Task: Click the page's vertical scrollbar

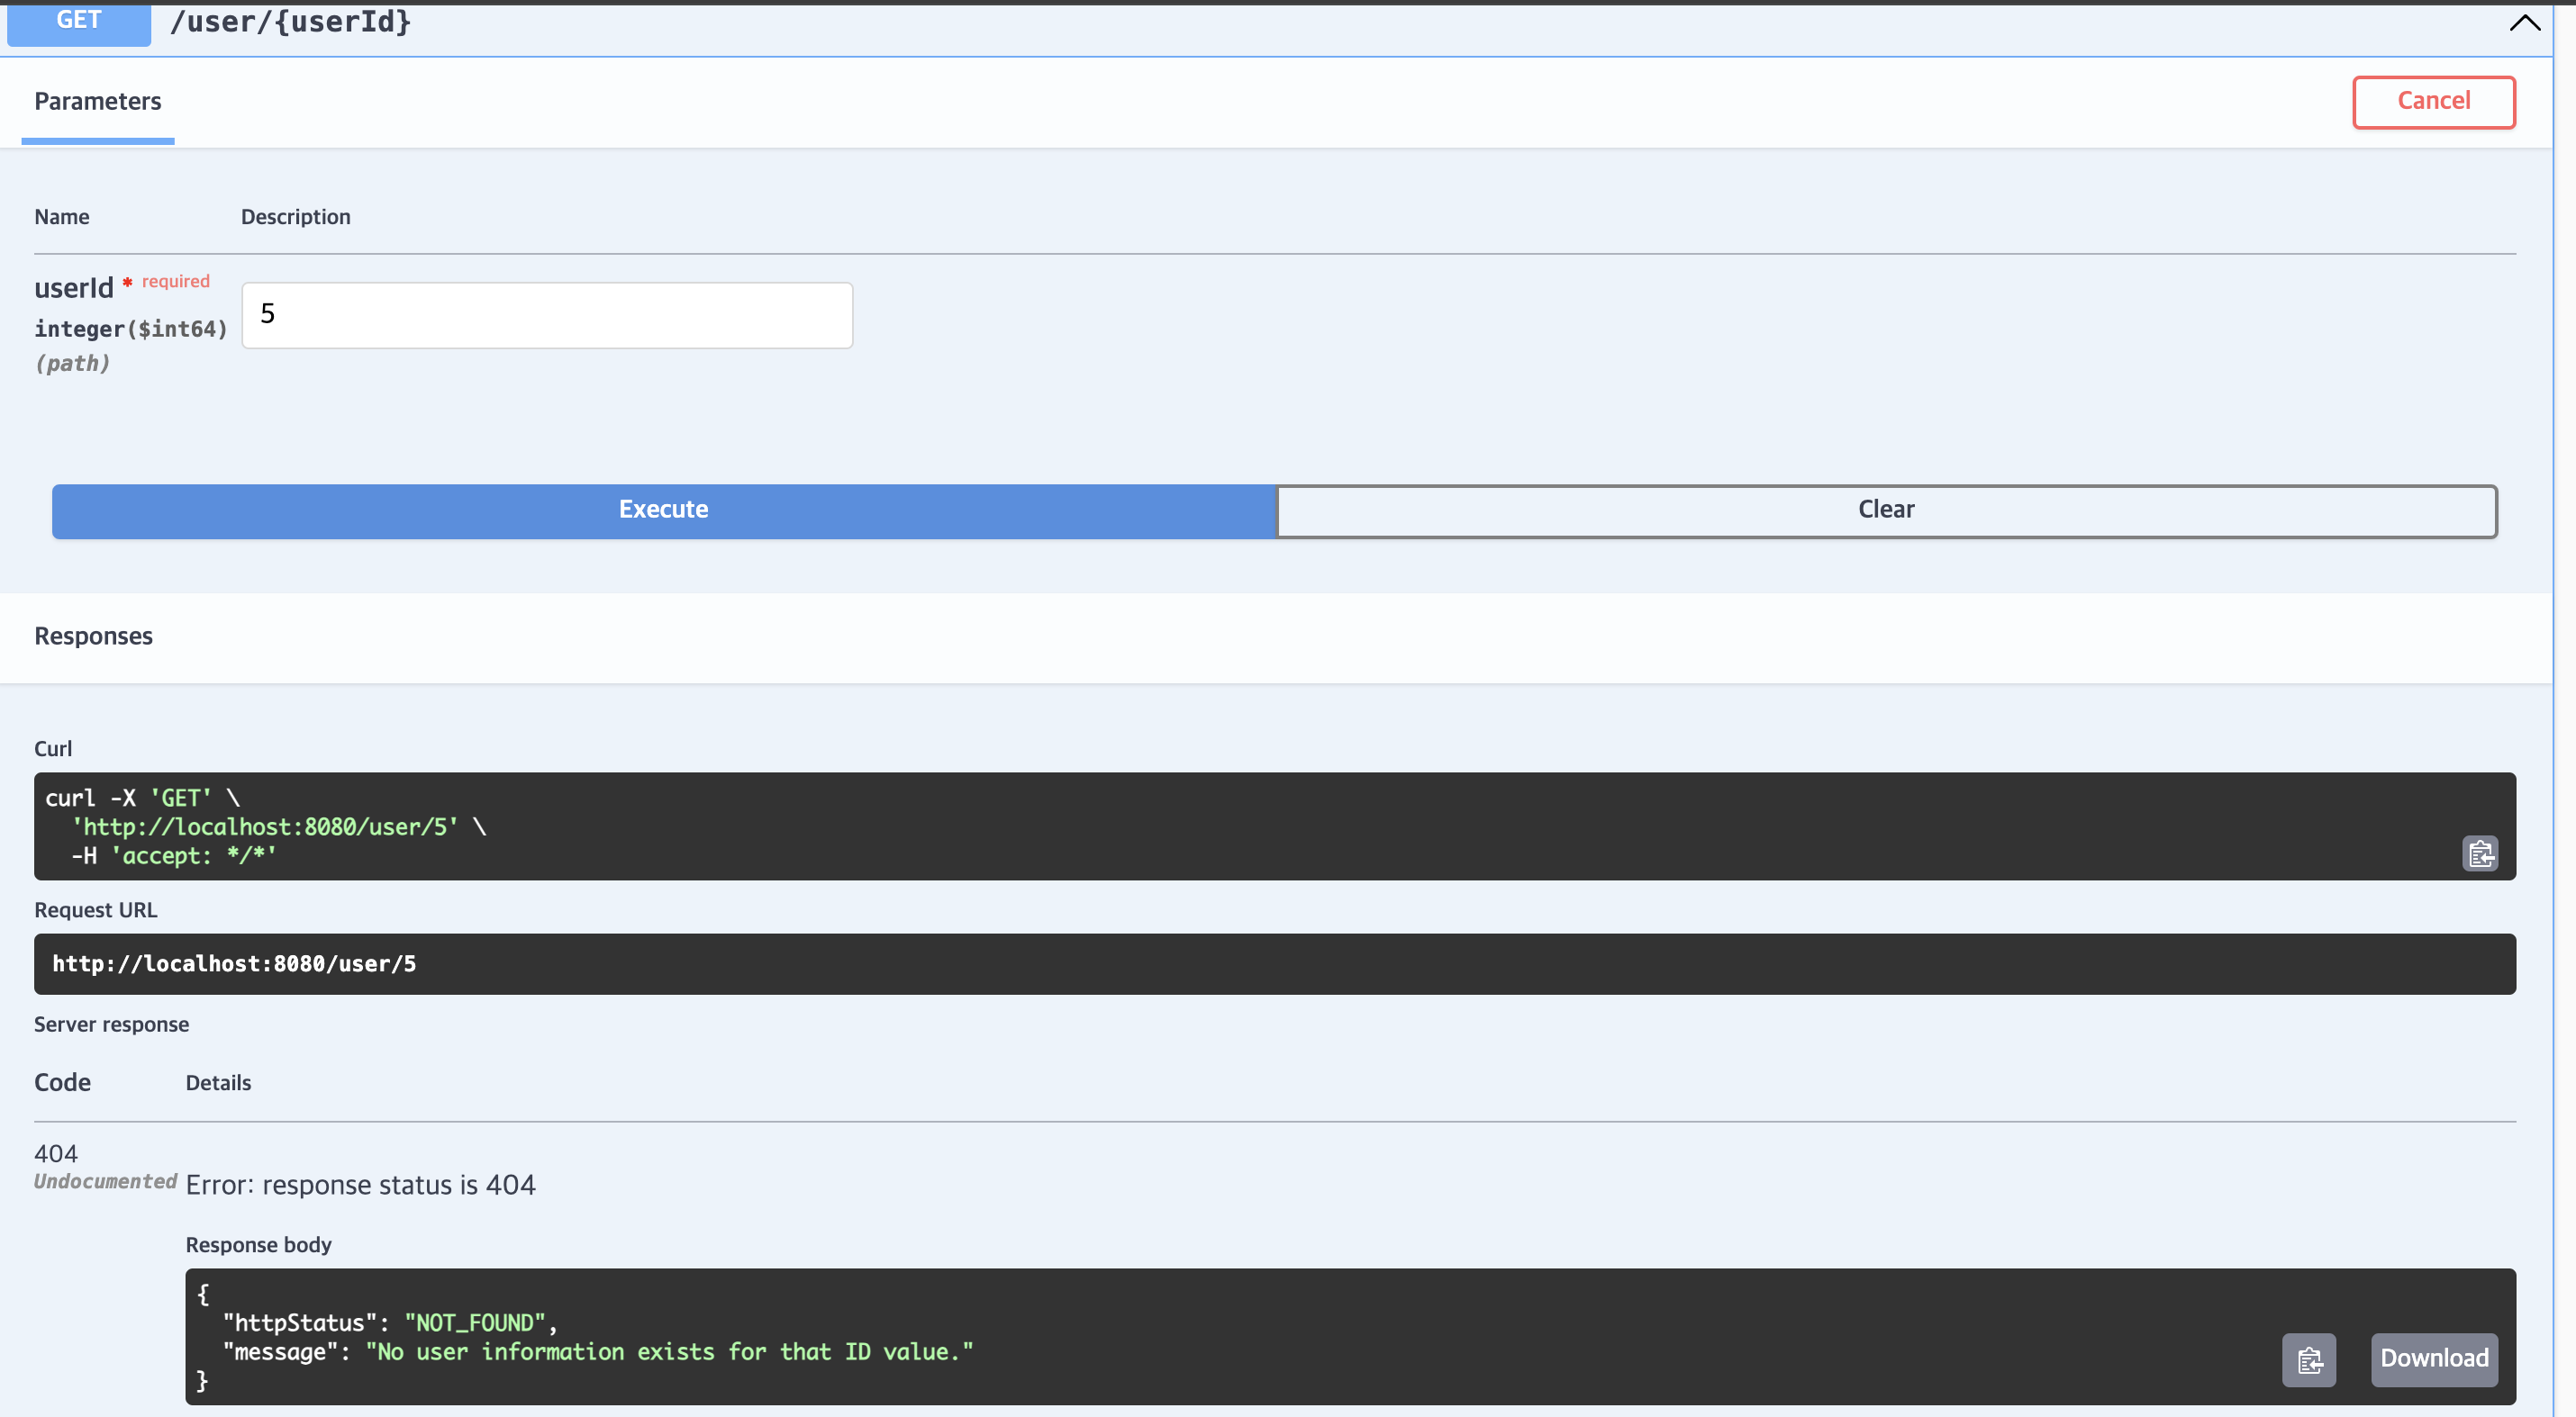Action: [2564, 699]
